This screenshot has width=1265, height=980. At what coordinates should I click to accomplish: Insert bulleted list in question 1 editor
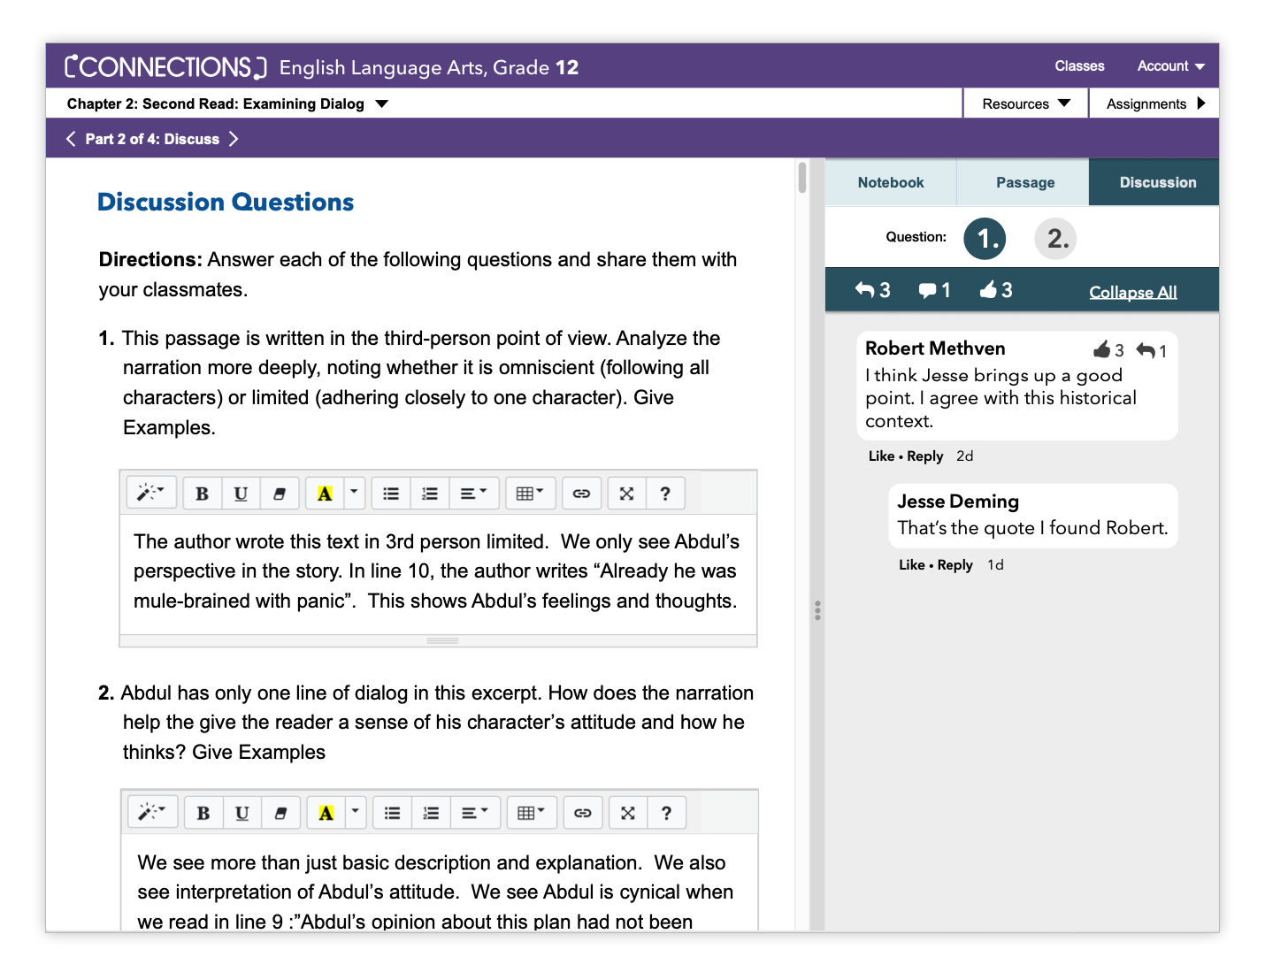click(x=391, y=493)
